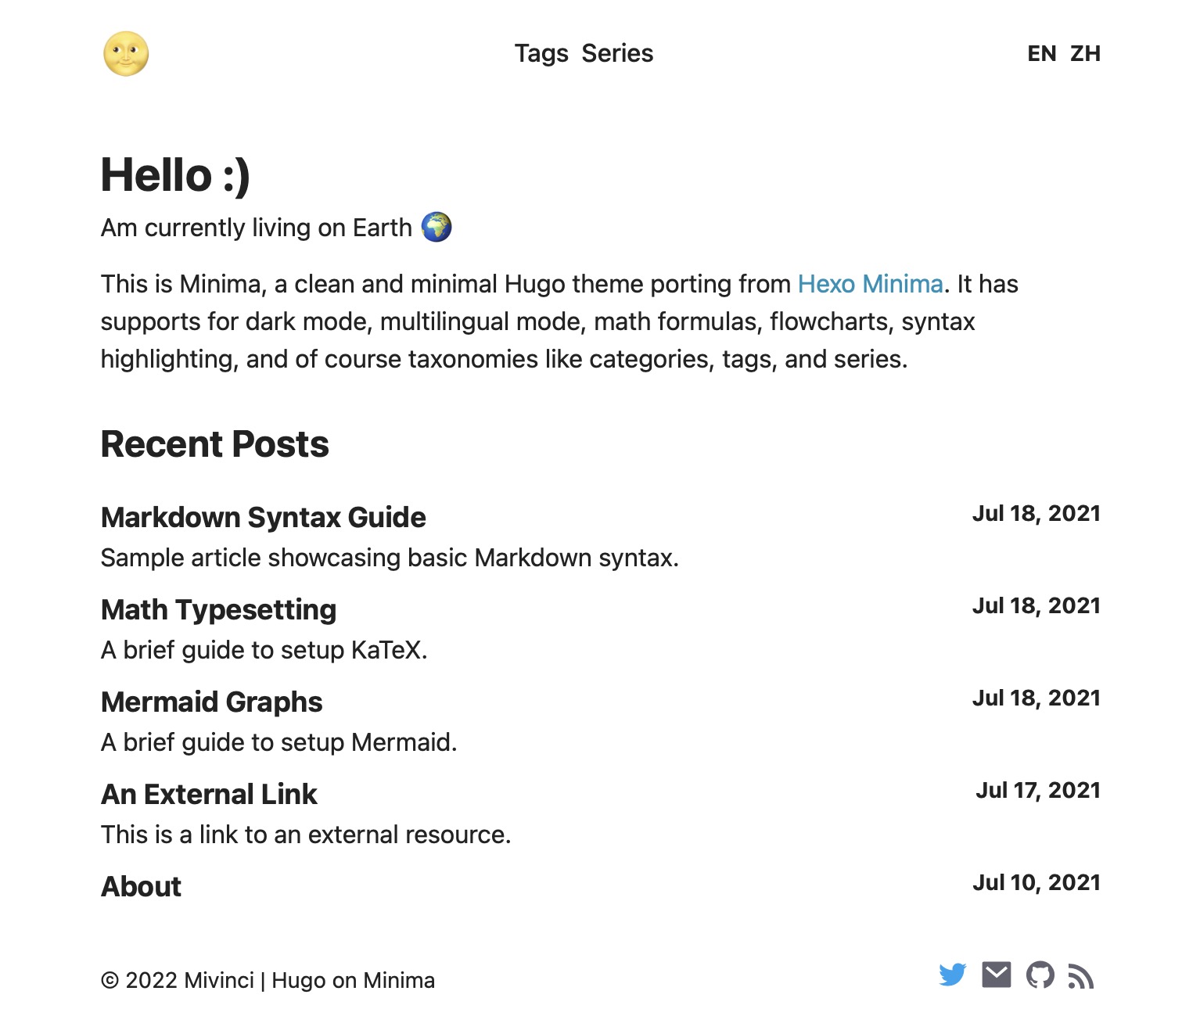Open the Series menu item
Screen dimensions: 1200x1034
click(x=617, y=53)
